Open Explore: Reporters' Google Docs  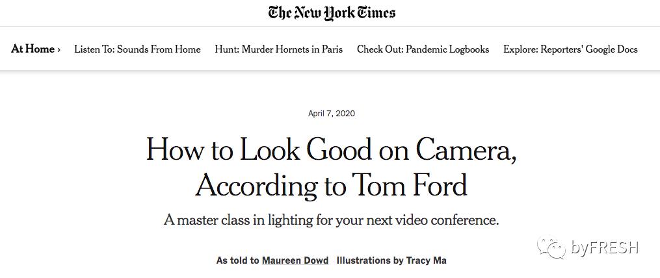coord(570,49)
